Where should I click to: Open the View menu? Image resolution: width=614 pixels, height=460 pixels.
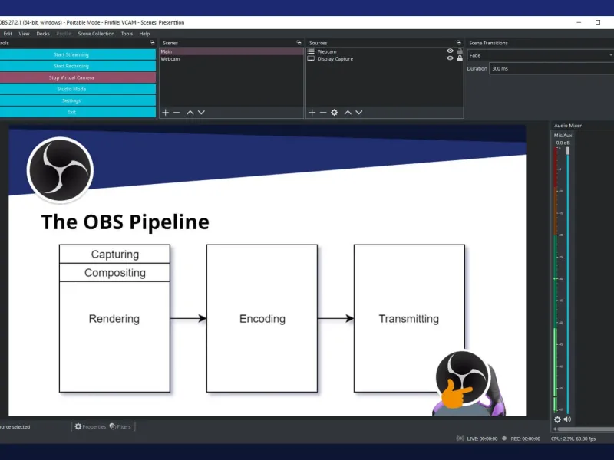24,34
